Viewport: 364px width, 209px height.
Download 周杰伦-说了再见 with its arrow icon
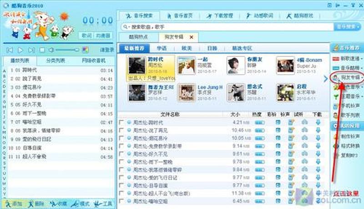pos(318,130)
